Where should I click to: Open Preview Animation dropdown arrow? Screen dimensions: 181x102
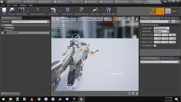tap(46, 11)
